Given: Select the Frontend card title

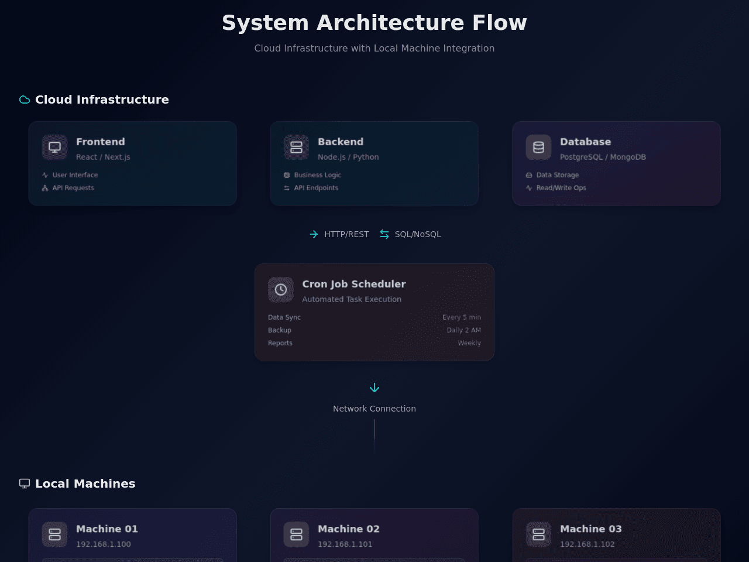Looking at the screenshot, I should coord(101,142).
